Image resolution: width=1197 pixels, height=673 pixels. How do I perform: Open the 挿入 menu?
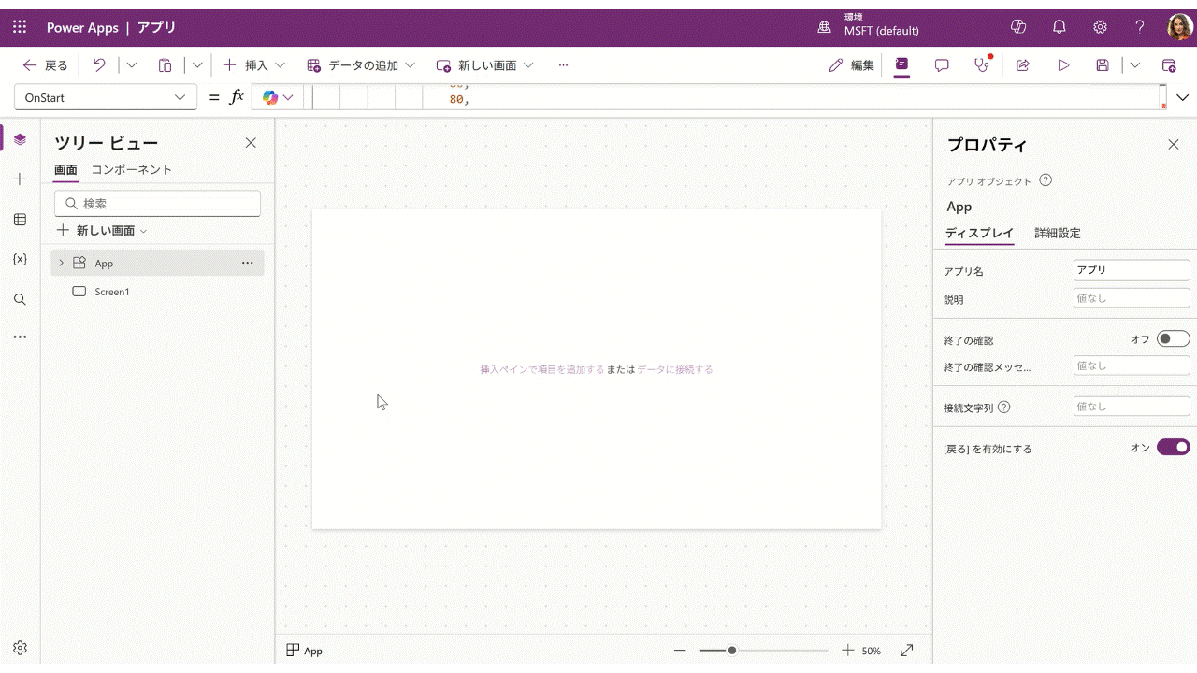(x=253, y=65)
